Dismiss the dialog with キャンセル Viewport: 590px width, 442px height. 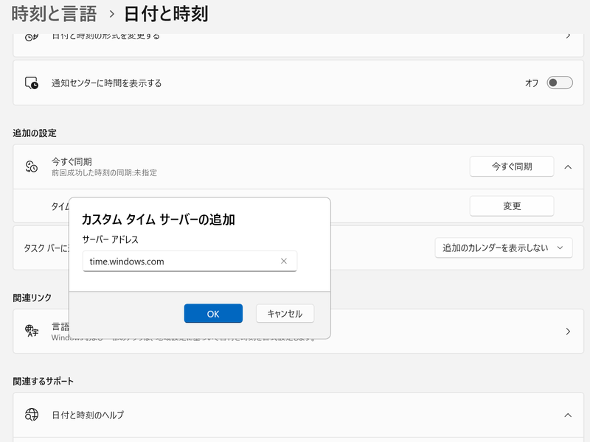[285, 313]
